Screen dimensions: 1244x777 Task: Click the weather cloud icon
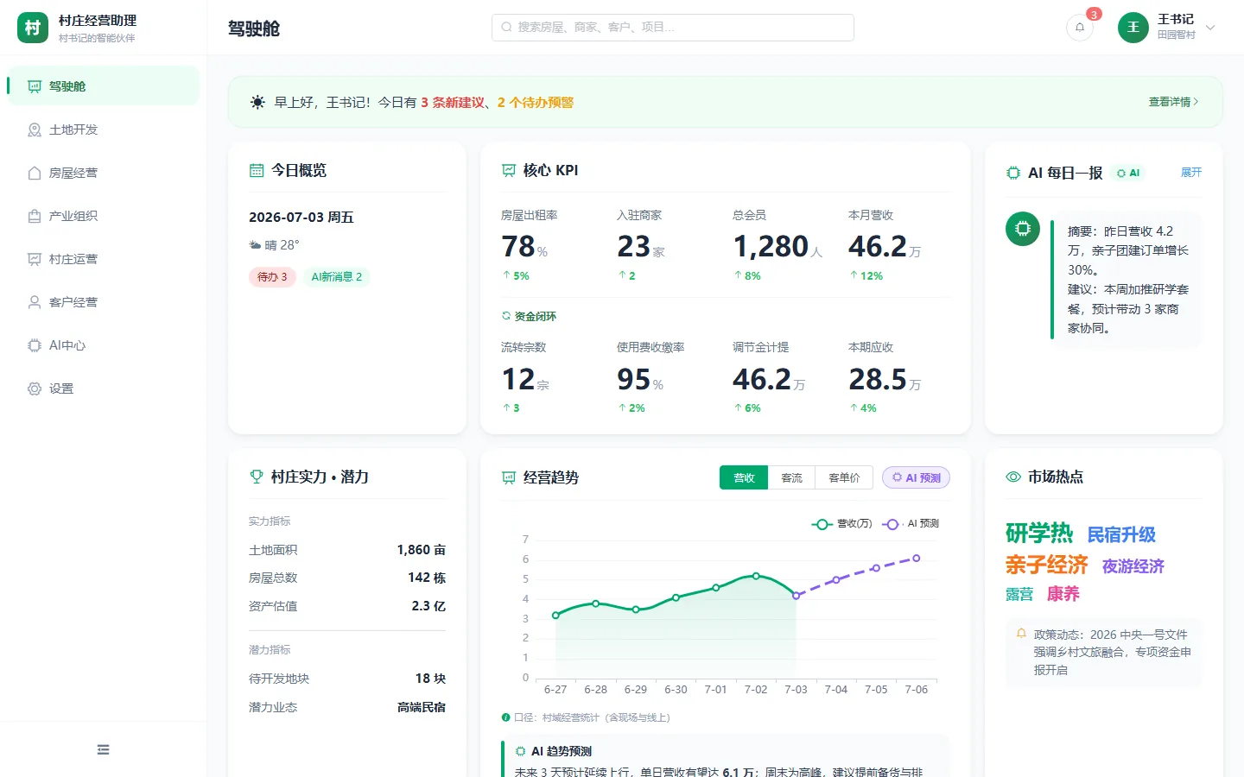pos(255,245)
